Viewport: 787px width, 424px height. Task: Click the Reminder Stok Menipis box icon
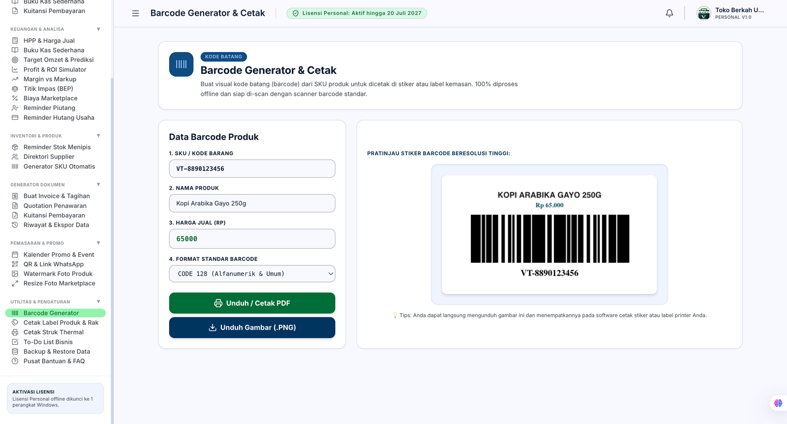click(x=15, y=147)
